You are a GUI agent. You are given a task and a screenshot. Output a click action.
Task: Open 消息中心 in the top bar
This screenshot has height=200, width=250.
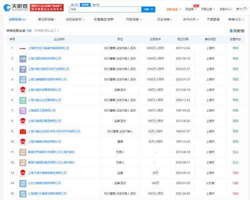225,9
